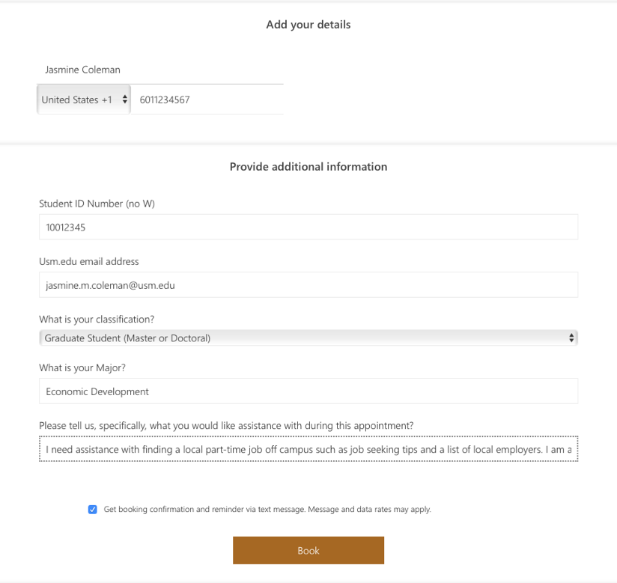This screenshot has height=583, width=617.
Task: Submit the appointment with the Book button
Action: point(308,550)
